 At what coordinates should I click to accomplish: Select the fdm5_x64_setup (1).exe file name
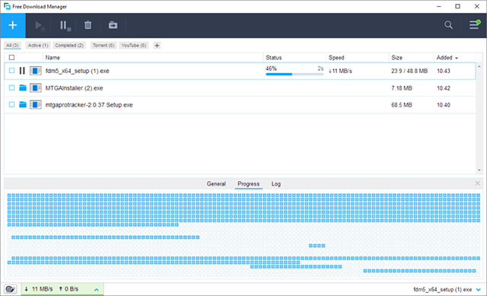78,71
